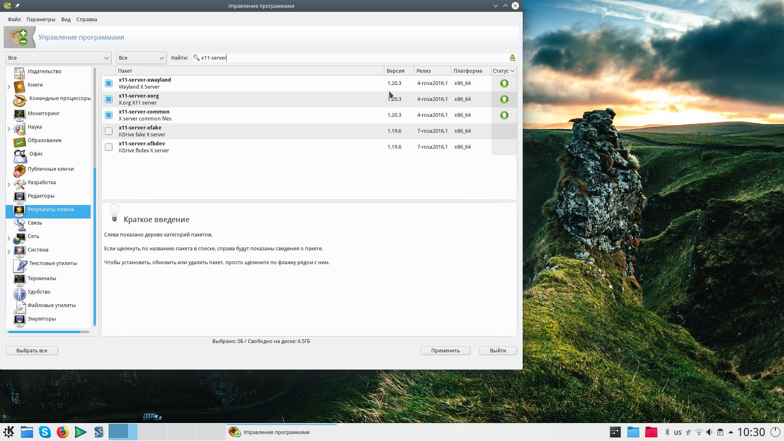Screen dimensions: 784x441
Task: Launch Skype from the taskbar
Action: pos(45,432)
